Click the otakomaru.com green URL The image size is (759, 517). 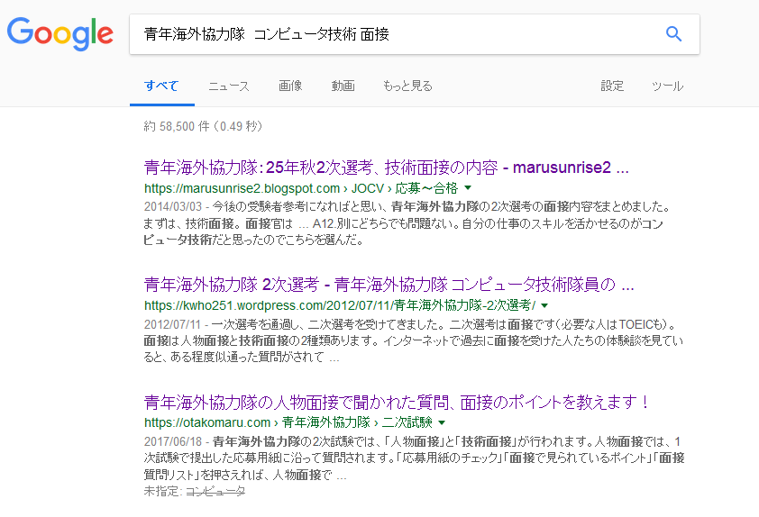[288, 422]
